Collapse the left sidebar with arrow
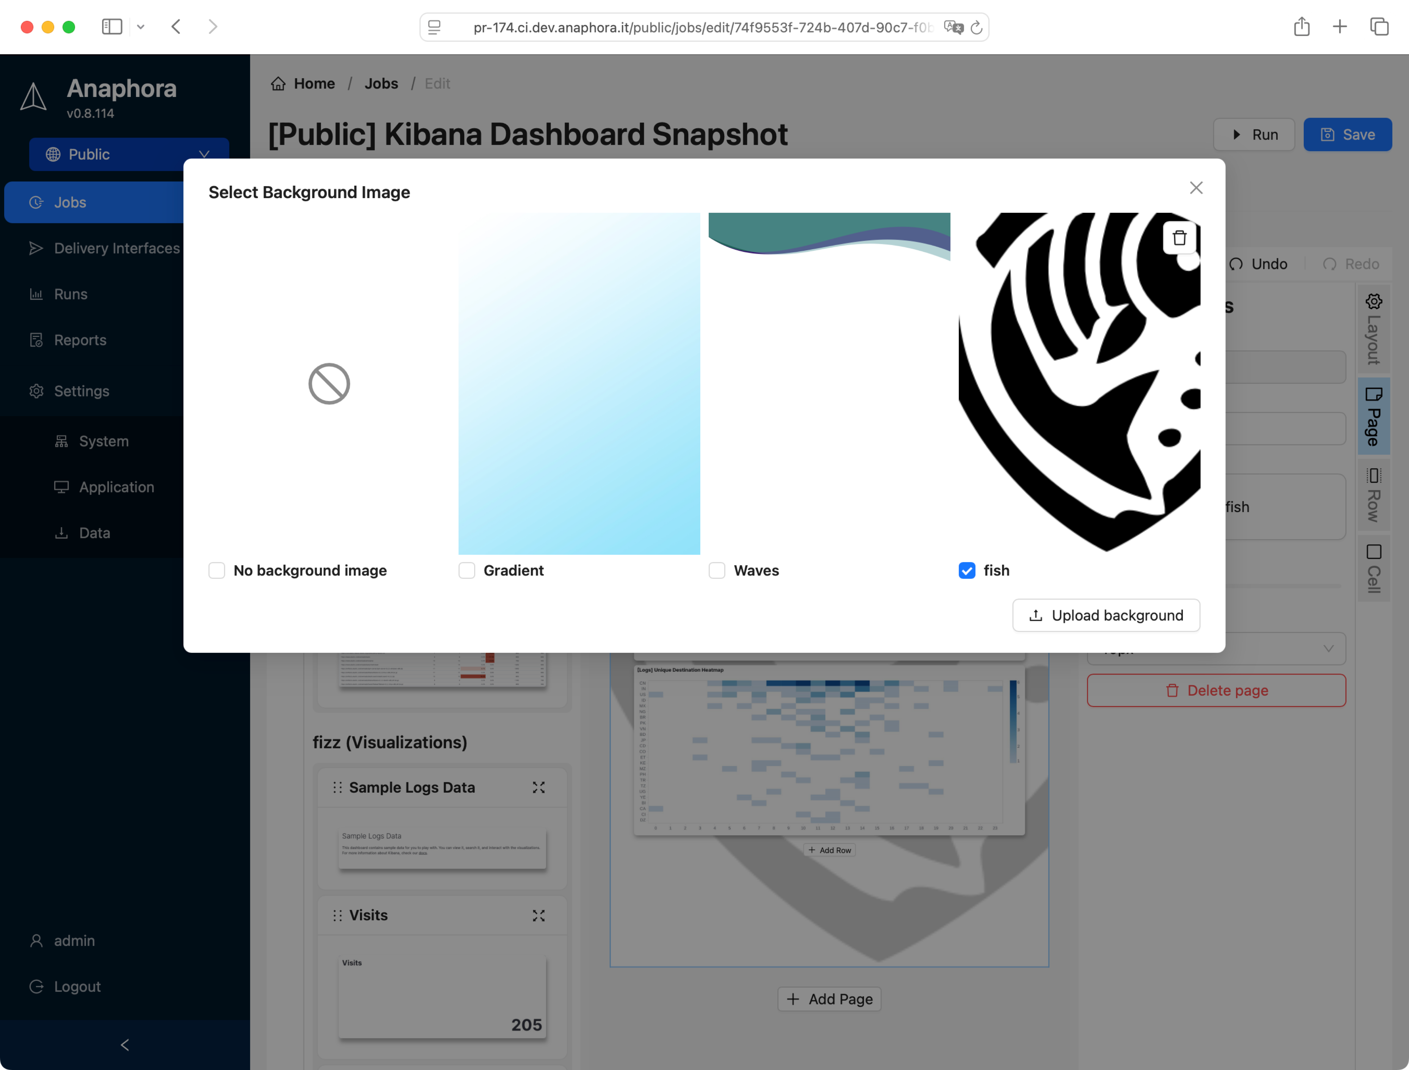This screenshot has width=1409, height=1070. 125,1045
